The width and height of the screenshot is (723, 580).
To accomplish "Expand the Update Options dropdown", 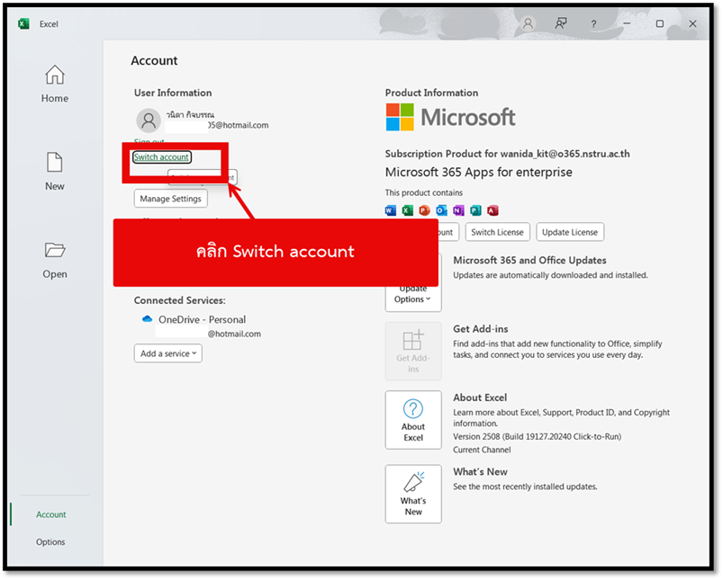I will tap(413, 294).
